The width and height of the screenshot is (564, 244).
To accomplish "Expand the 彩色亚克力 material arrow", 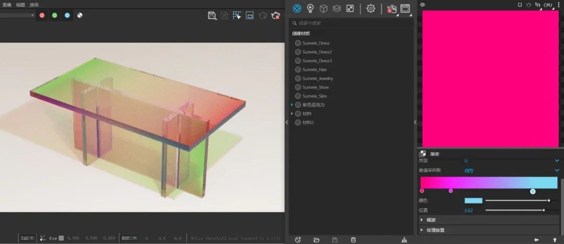I will click(x=292, y=105).
